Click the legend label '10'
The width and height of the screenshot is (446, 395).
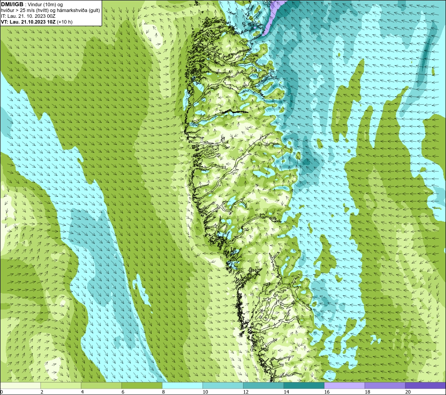click(x=205, y=392)
